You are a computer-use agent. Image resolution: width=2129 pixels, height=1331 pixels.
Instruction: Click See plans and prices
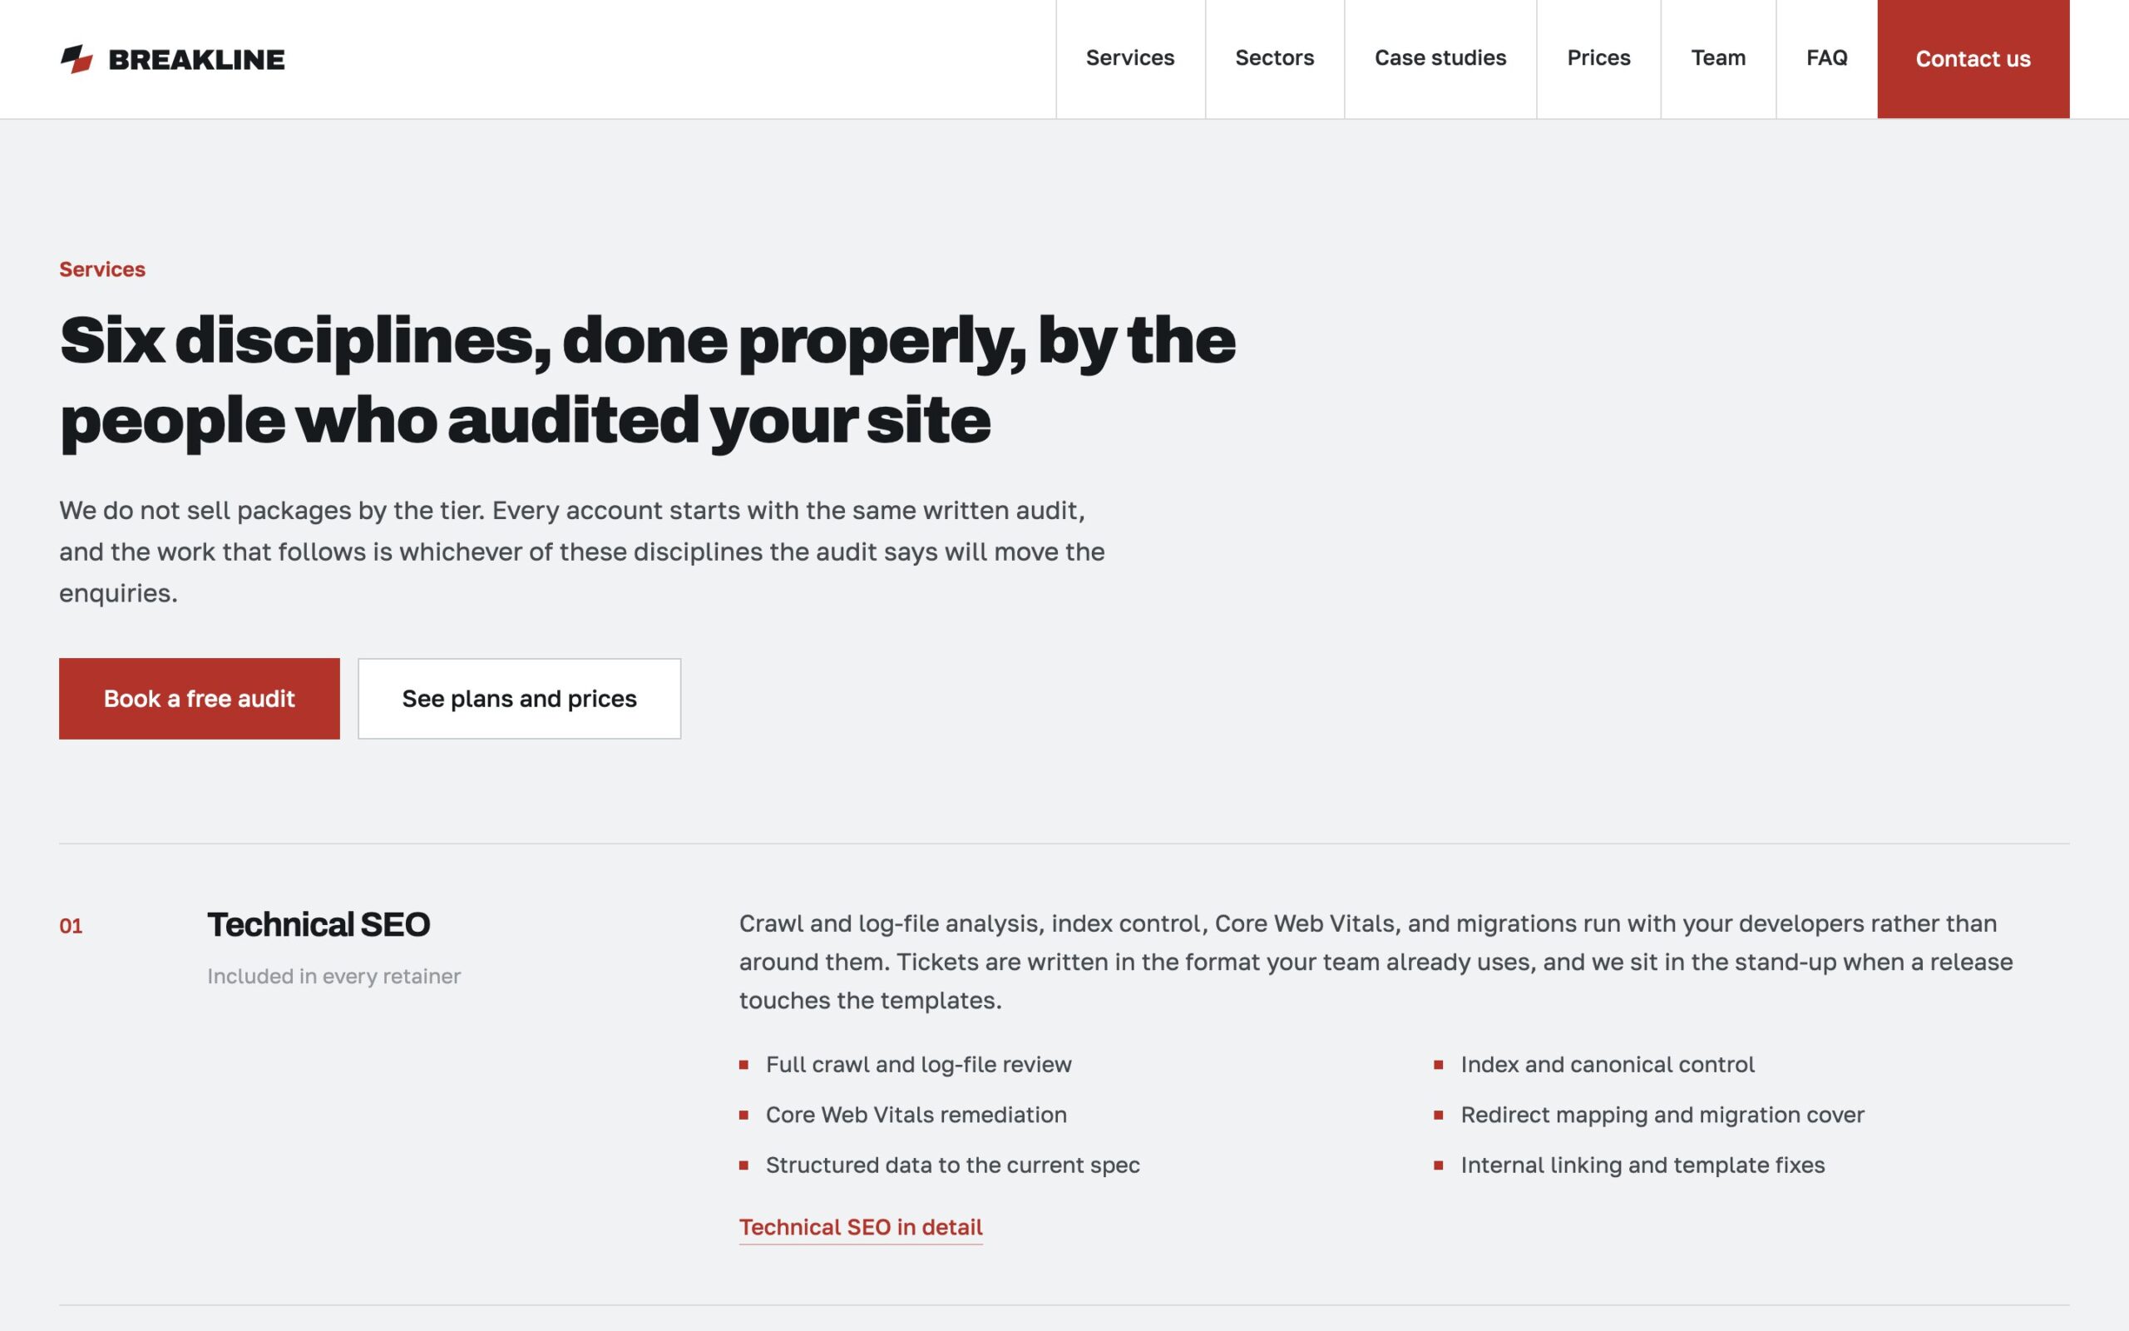[x=519, y=699]
